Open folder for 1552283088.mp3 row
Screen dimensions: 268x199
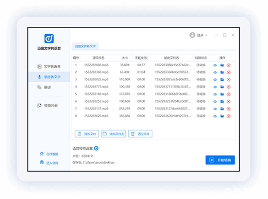(222, 65)
